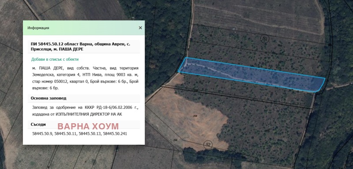Viewport: 353px width, 169px height.
Task: Click the circled 52 block label
Action: pyautogui.click(x=208, y=145)
